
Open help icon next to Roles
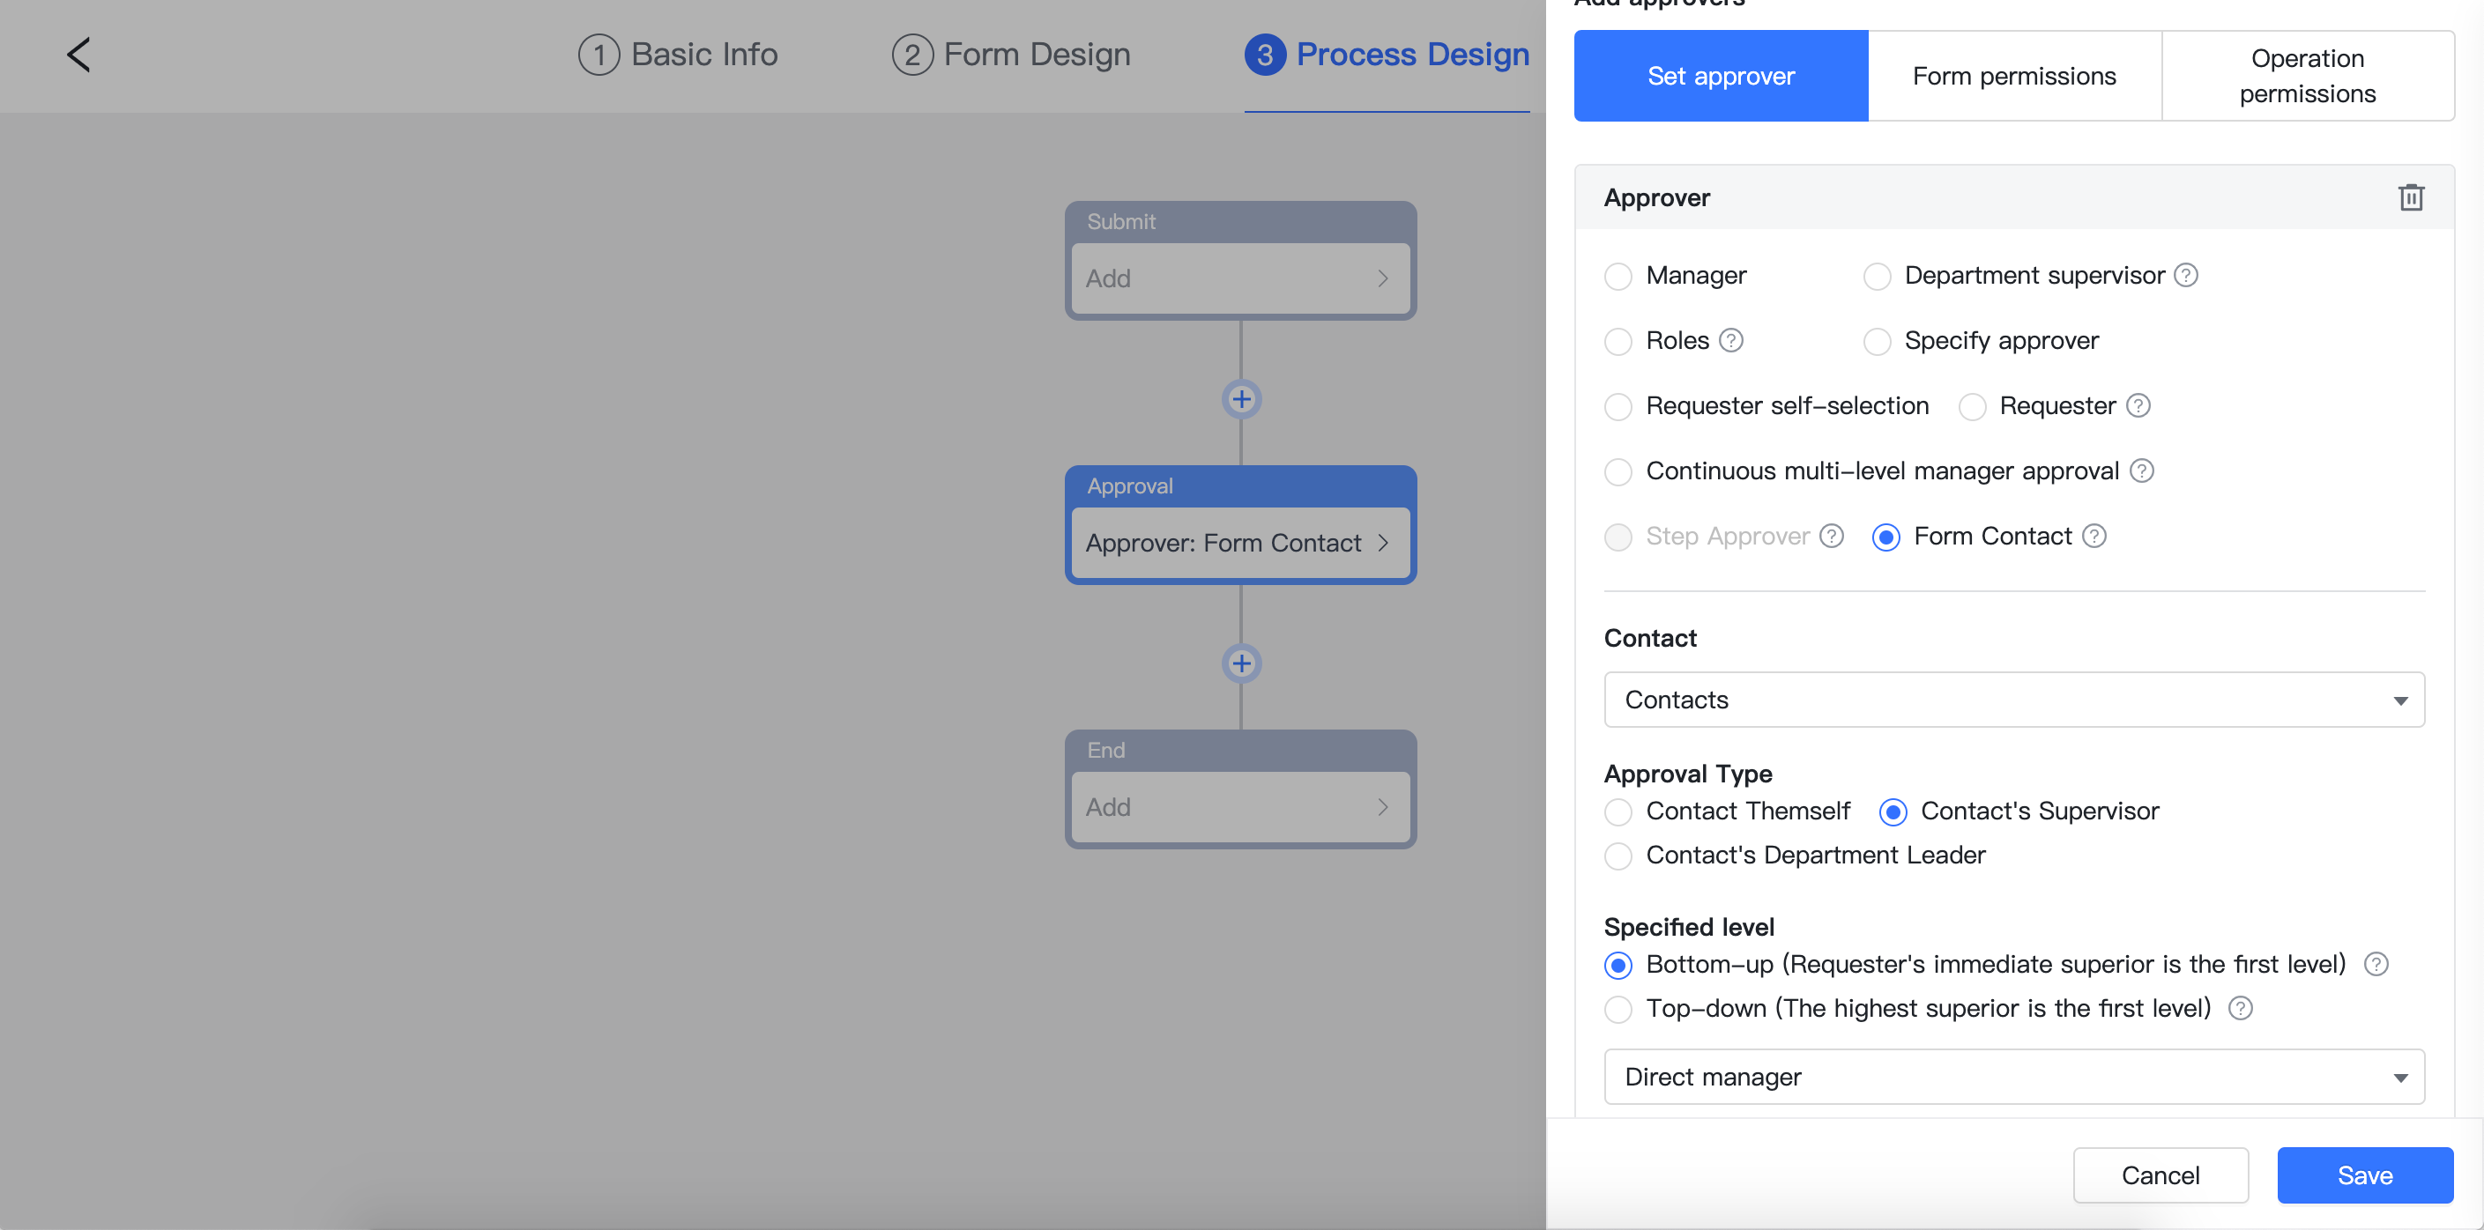pos(1731,340)
